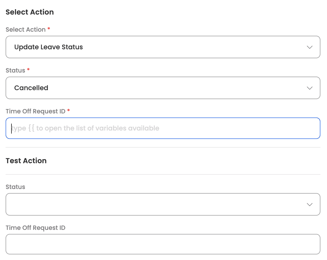Click red asterisk next to Select Action label

coord(49,29)
